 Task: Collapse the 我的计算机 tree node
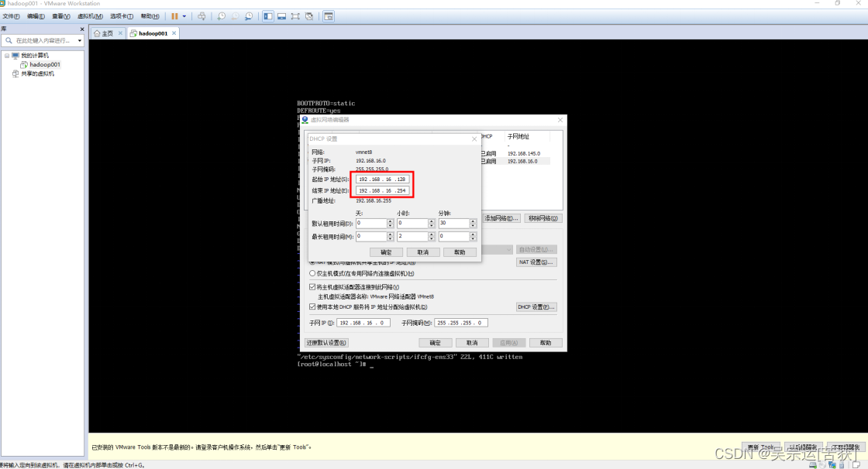(x=7, y=55)
